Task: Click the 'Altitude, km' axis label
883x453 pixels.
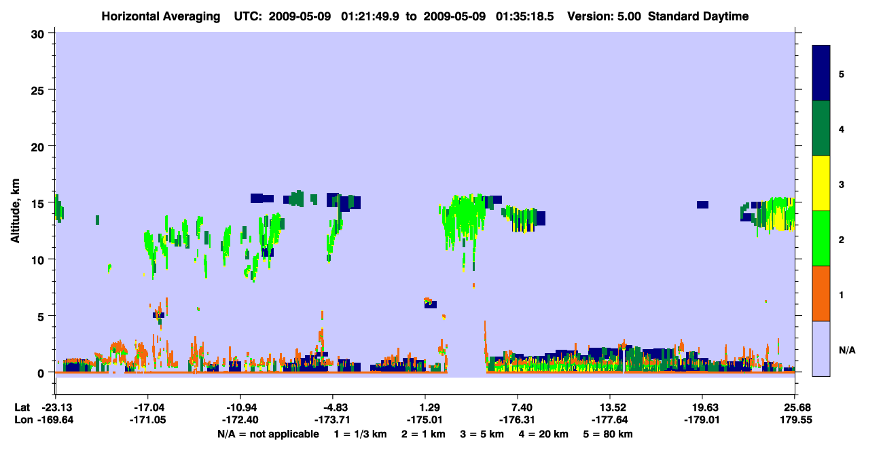Action: [16, 211]
